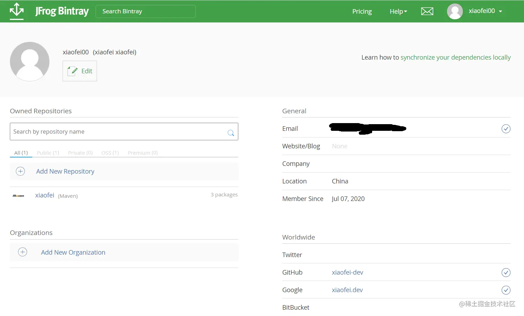Click the plus icon beside Add New Organization

point(22,252)
